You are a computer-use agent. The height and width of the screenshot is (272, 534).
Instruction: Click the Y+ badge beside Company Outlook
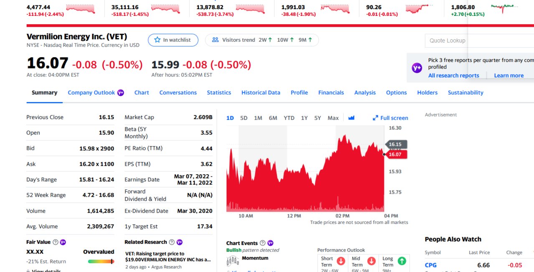point(121,93)
